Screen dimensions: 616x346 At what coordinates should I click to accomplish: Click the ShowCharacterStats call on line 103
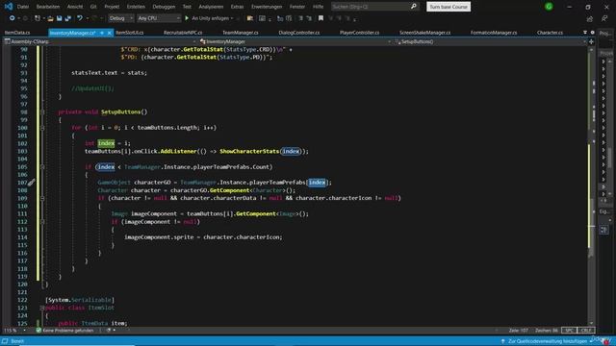pos(249,151)
